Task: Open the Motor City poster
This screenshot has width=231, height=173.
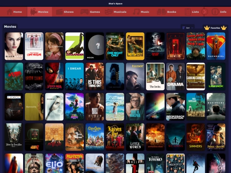Action: pos(135,46)
